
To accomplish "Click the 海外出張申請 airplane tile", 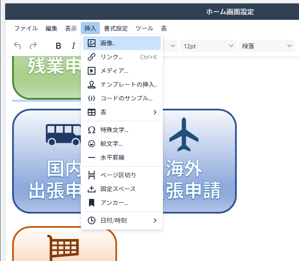I will (x=200, y=161).
